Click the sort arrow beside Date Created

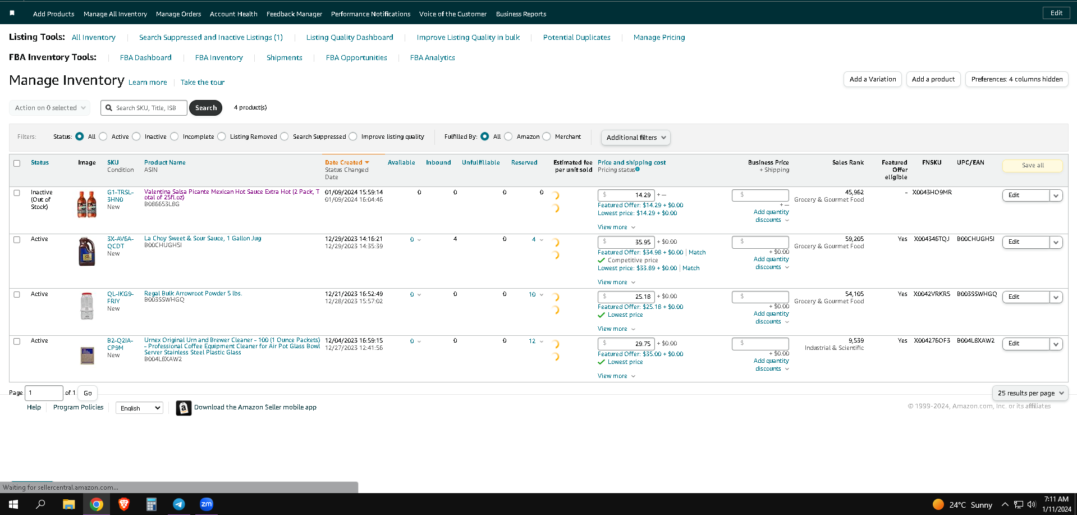(x=367, y=162)
